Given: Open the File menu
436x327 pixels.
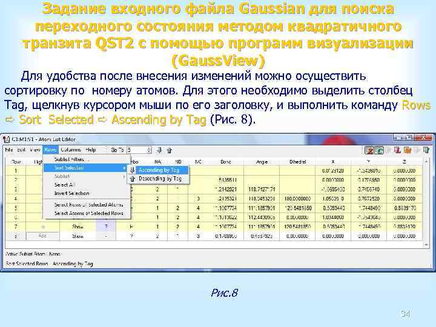Looking at the screenshot, I should tap(9, 150).
